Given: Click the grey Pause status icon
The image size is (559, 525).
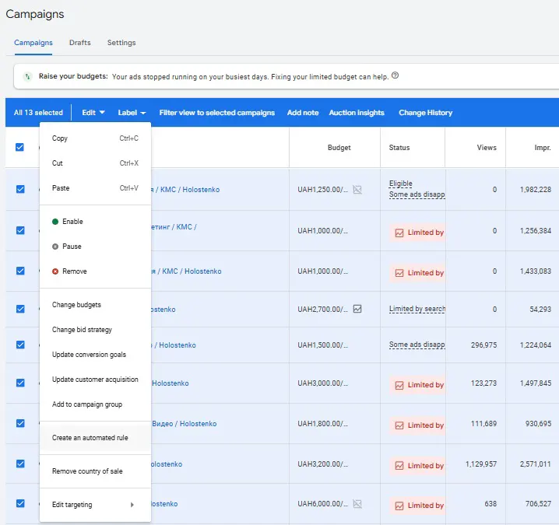Looking at the screenshot, I should [55, 247].
